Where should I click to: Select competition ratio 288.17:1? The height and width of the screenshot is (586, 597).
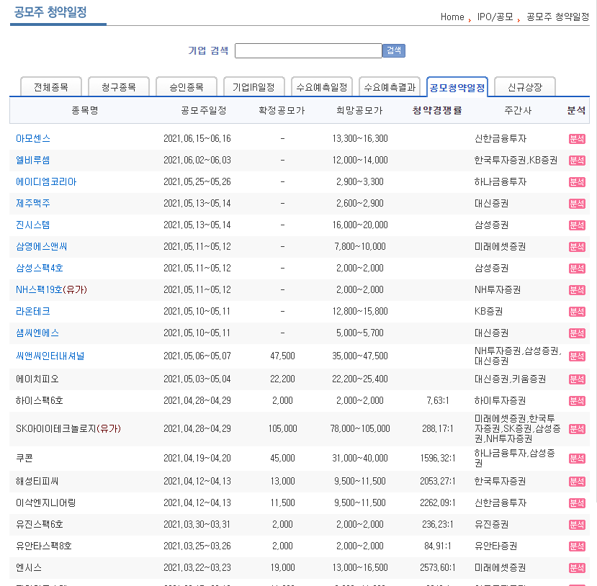(437, 429)
